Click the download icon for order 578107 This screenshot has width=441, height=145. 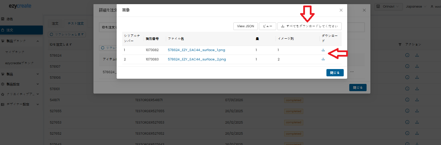coord(417,66)
